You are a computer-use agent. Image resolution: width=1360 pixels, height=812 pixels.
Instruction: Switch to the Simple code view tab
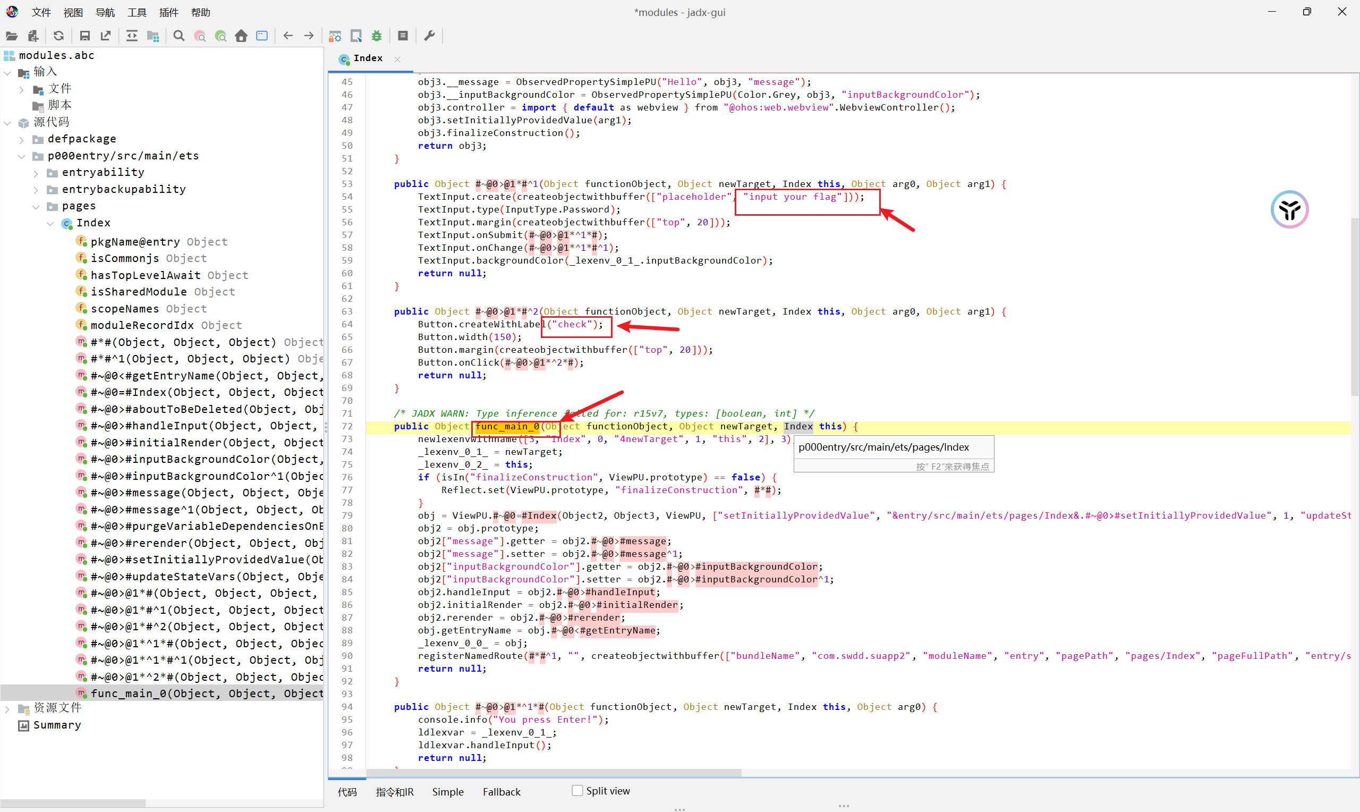[x=447, y=792]
